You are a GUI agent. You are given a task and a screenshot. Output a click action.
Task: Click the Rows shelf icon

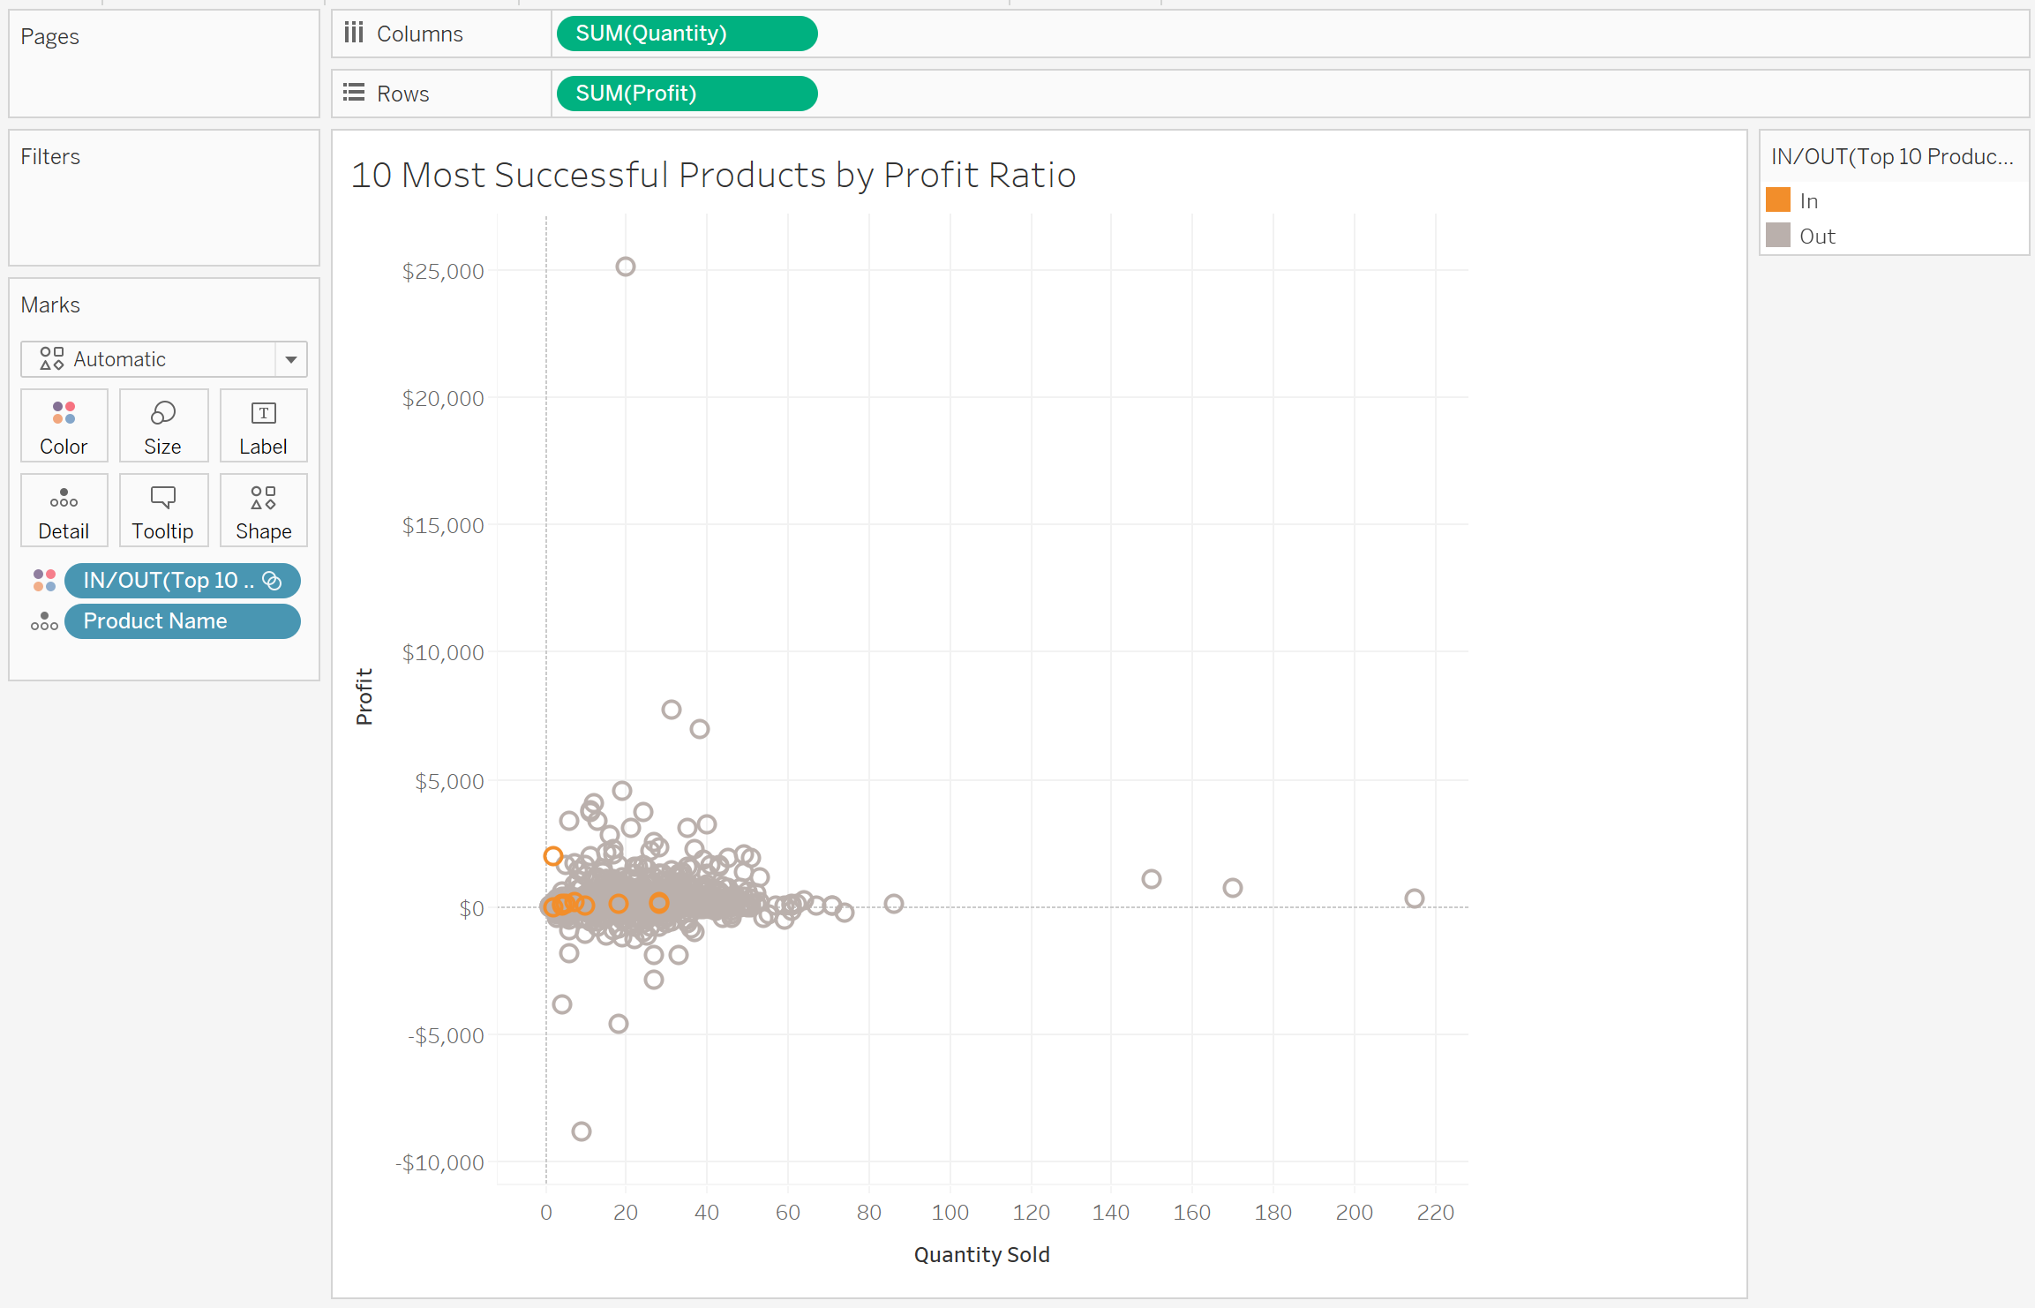tap(354, 93)
